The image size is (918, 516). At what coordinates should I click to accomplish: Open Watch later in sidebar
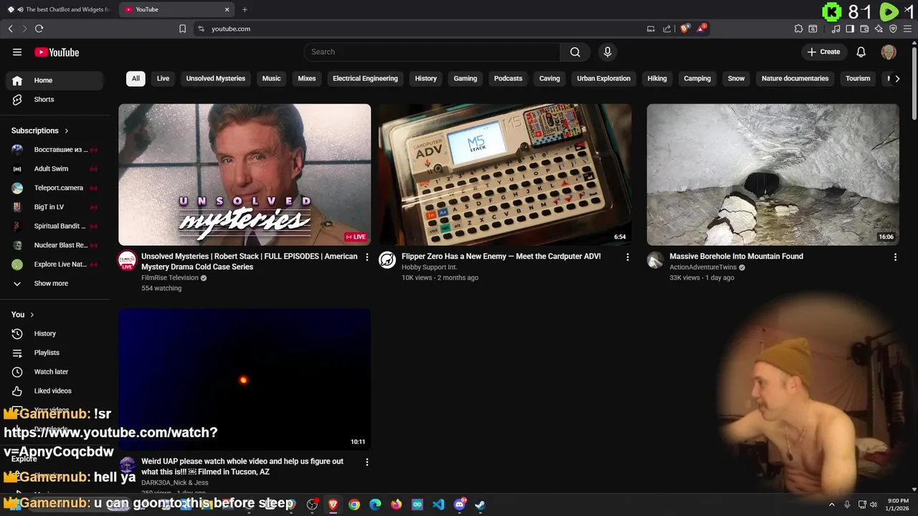pos(55,372)
